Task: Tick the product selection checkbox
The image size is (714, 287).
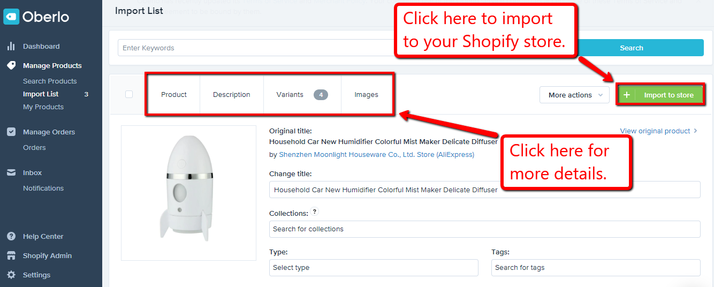Action: [129, 94]
